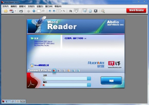Open a file with the folder icon
Image resolution: width=149 pixels, height=105 pixels.
coord(6,11)
